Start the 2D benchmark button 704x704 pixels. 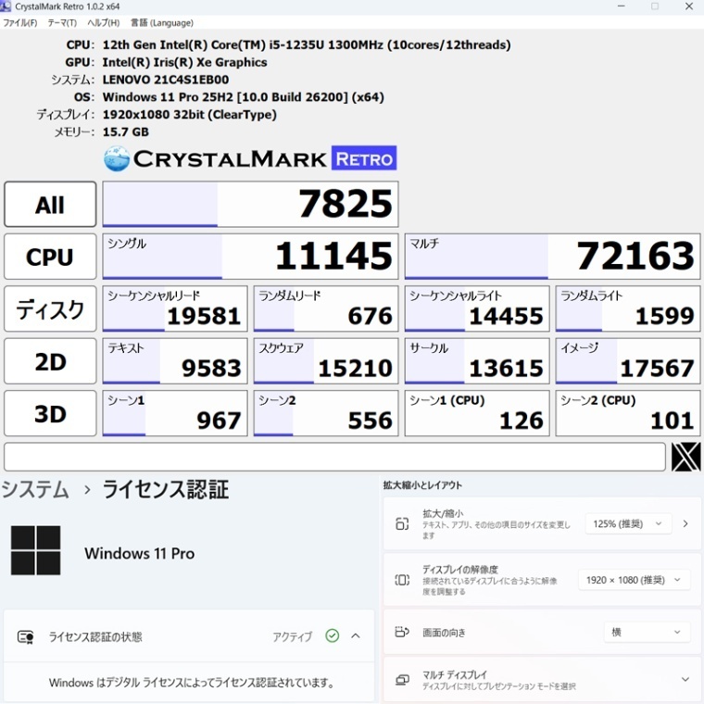[x=50, y=361]
